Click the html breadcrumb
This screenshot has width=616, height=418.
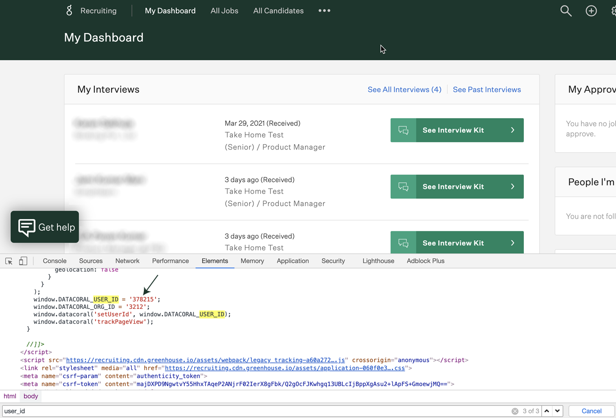pos(10,396)
